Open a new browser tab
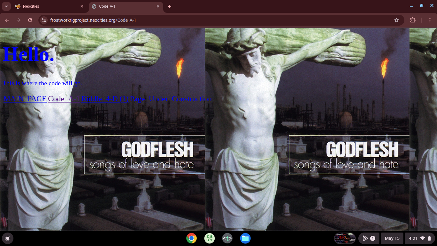 click(170, 6)
